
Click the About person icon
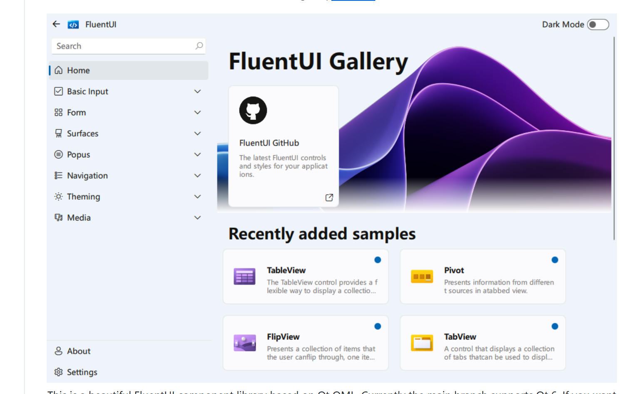click(59, 351)
